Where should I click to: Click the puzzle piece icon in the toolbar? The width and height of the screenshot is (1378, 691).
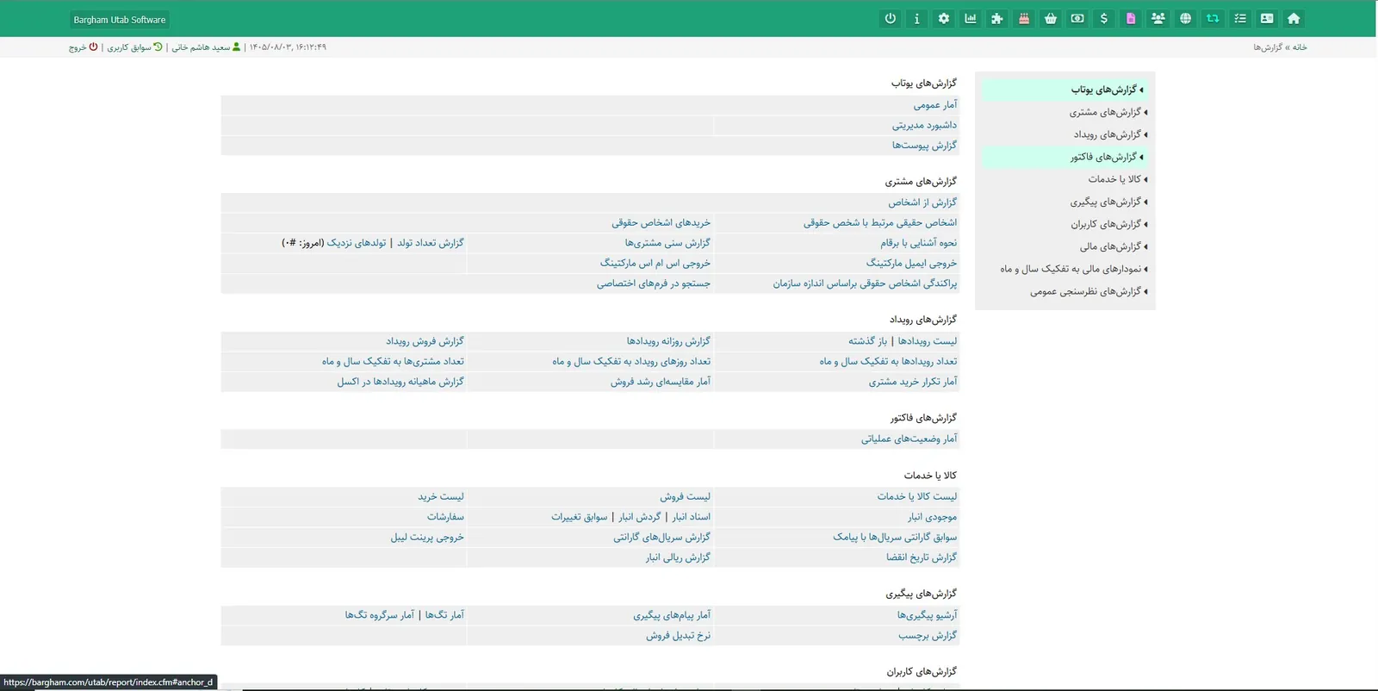click(997, 19)
